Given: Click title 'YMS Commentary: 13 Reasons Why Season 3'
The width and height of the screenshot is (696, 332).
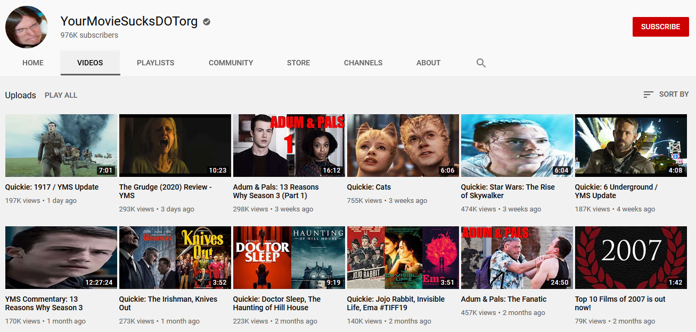Looking at the screenshot, I should pyautogui.click(x=44, y=303).
